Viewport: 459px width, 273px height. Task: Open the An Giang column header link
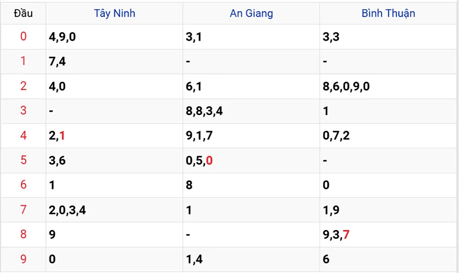[251, 13]
